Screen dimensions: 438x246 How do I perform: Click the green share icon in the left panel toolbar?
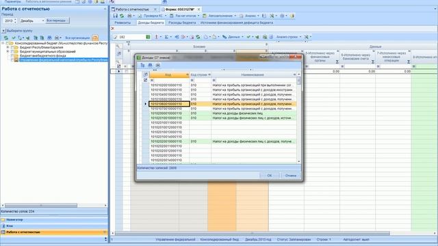pos(27,38)
